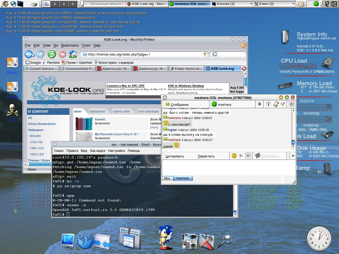Open message history scroll icon in ICQ

[276, 104]
